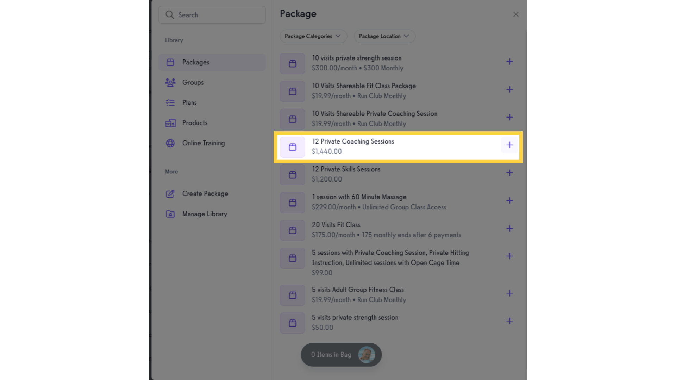676x380 pixels.
Task: Open the 0 Items in Bag button
Action: [x=341, y=355]
